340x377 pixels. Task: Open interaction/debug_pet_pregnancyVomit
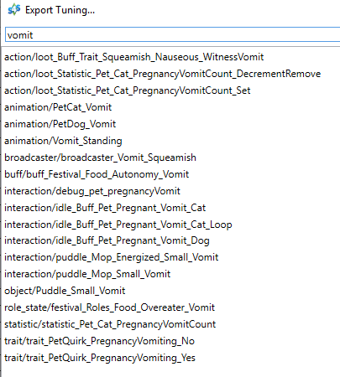(x=92, y=191)
